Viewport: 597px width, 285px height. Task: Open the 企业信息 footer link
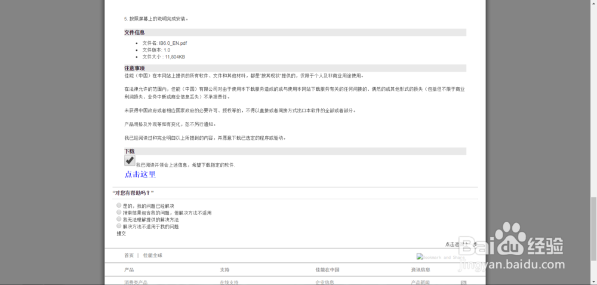pyautogui.click(x=325, y=283)
